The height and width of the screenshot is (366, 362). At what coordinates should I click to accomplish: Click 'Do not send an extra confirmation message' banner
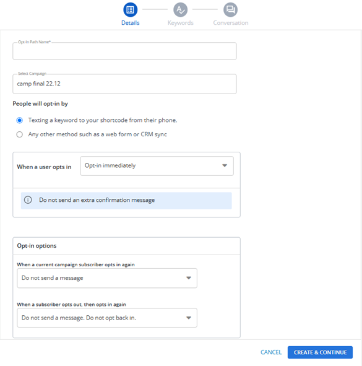click(x=126, y=201)
